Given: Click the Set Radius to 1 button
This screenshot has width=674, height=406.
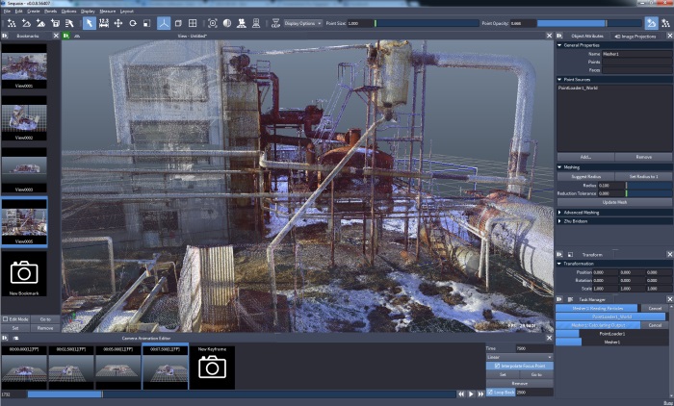Looking at the screenshot, I should [643, 176].
